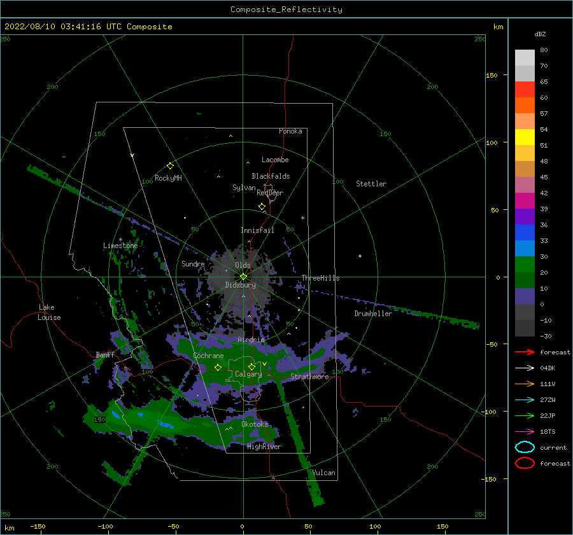573x535 pixels.
Task: Click the white 04DK arrow legend icon
Action: pyautogui.click(x=525, y=368)
